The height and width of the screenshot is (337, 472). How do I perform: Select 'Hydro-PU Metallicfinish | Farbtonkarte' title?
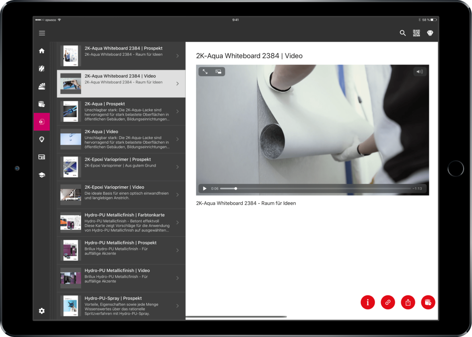click(125, 215)
